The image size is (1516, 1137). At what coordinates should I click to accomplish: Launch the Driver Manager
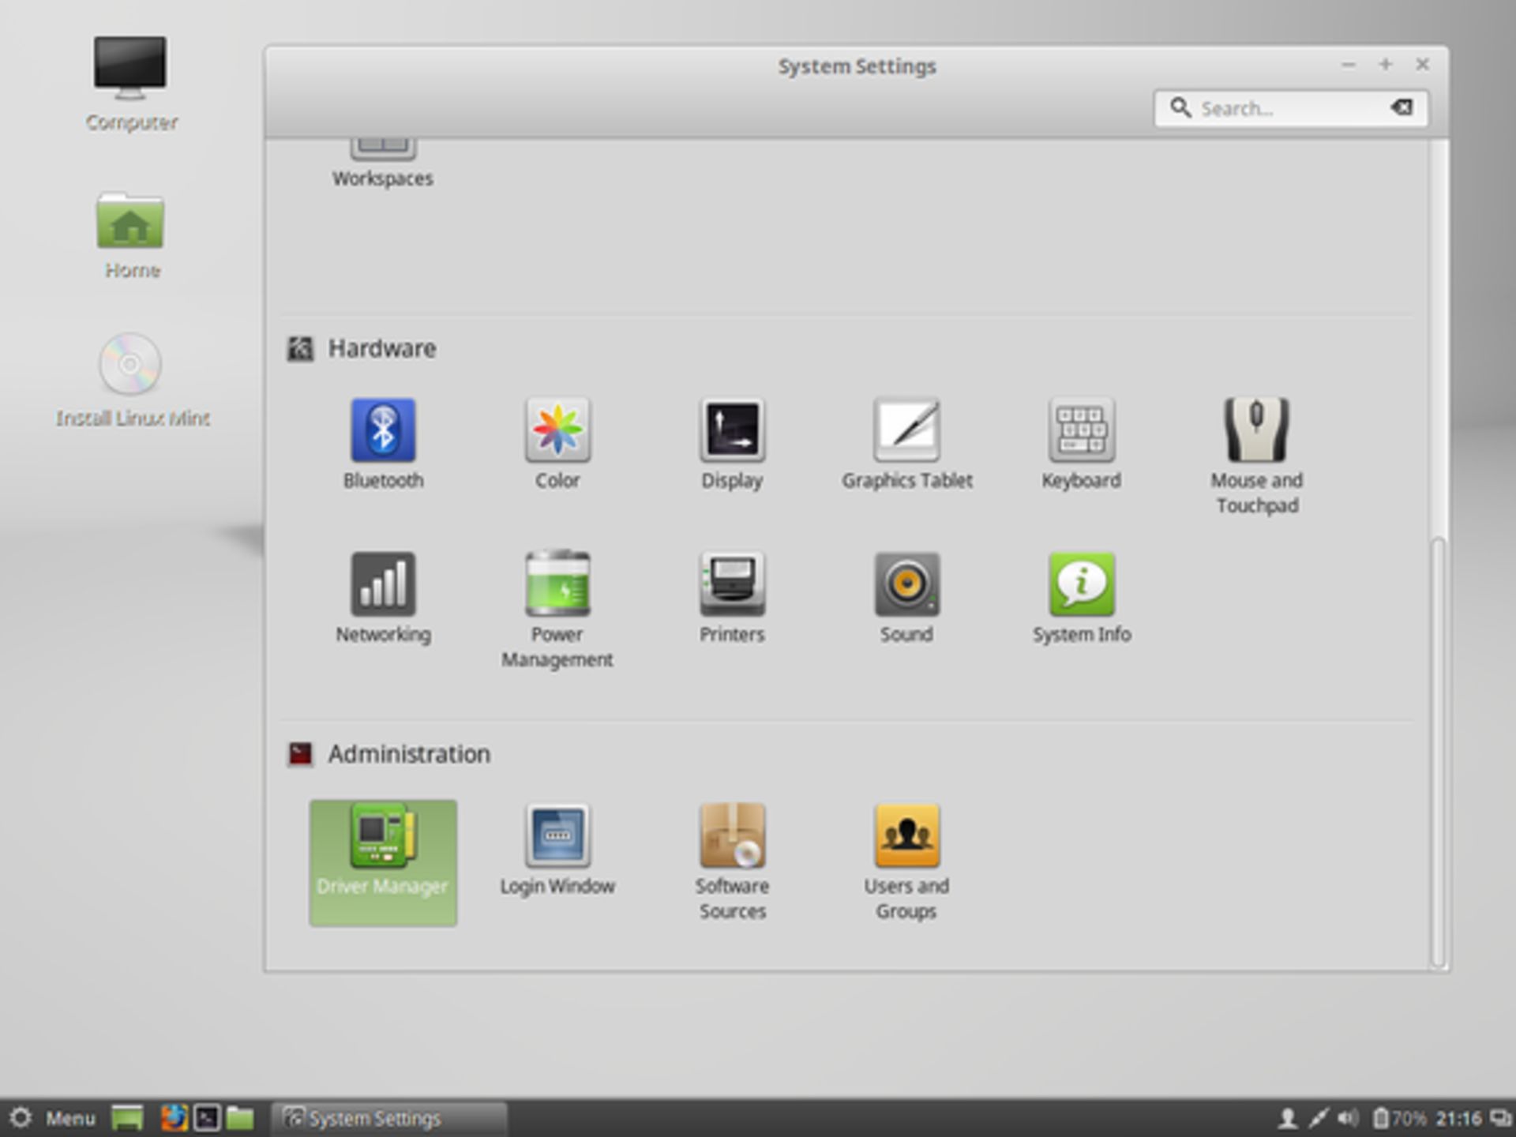(383, 862)
